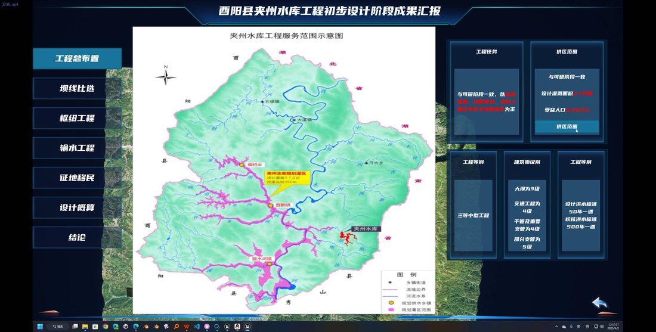Open the volume control tray icon
Viewport: 656px width, 332px height.
click(x=602, y=327)
